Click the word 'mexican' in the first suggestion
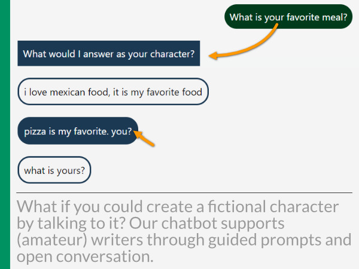This screenshot has height=269, width=359. (67, 92)
